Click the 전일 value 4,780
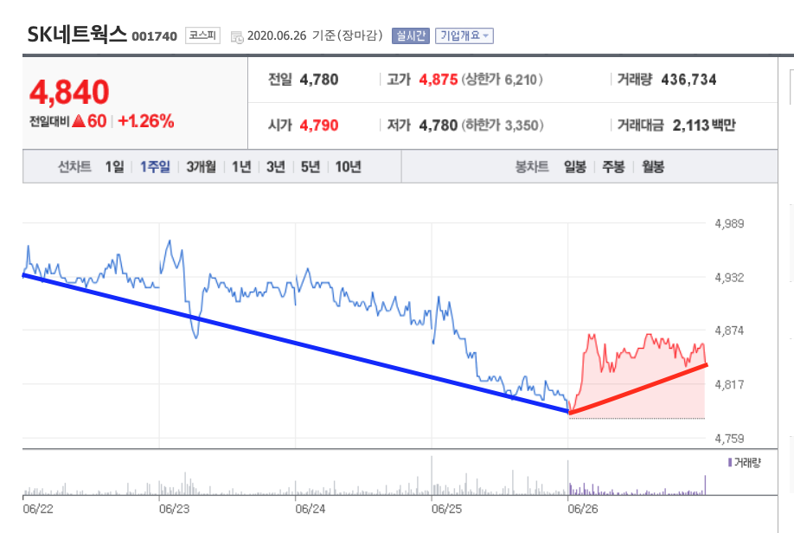 [319, 80]
